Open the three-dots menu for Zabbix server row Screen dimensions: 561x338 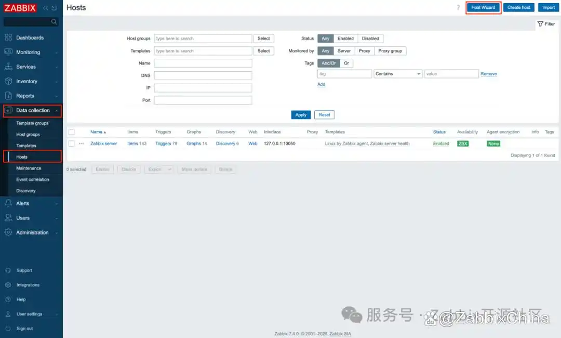pyautogui.click(x=81, y=144)
